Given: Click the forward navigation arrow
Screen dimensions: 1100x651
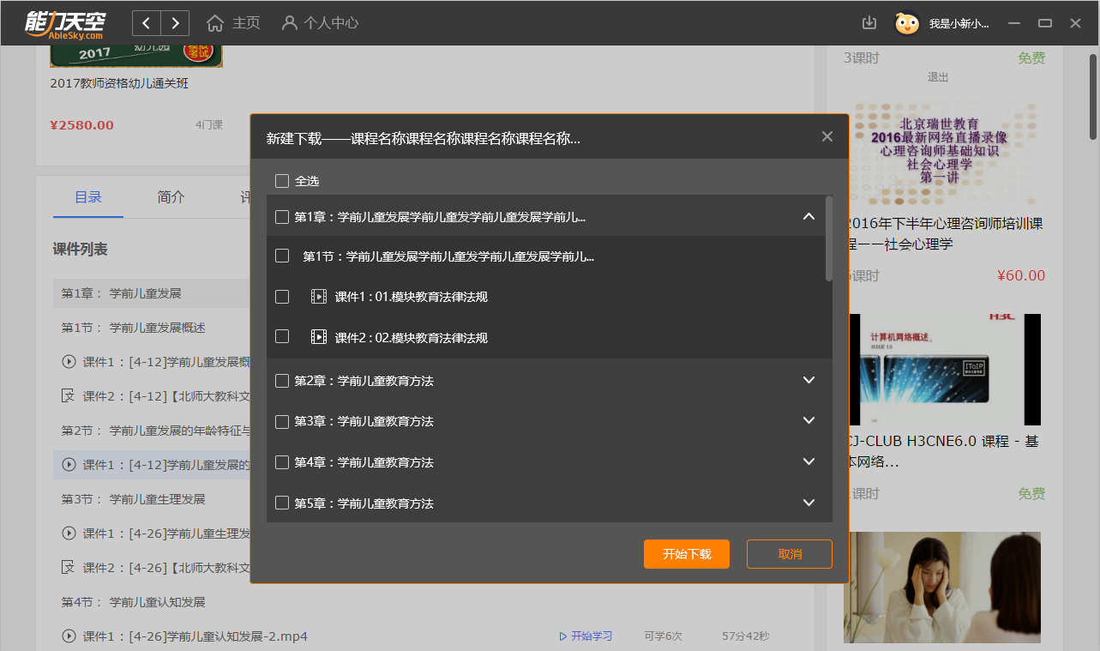Looking at the screenshot, I should 175,23.
